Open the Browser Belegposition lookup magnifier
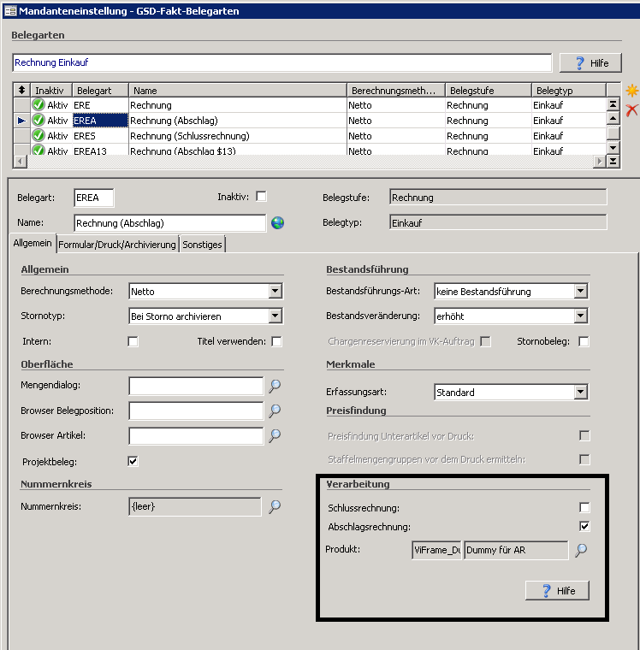 pos(275,411)
